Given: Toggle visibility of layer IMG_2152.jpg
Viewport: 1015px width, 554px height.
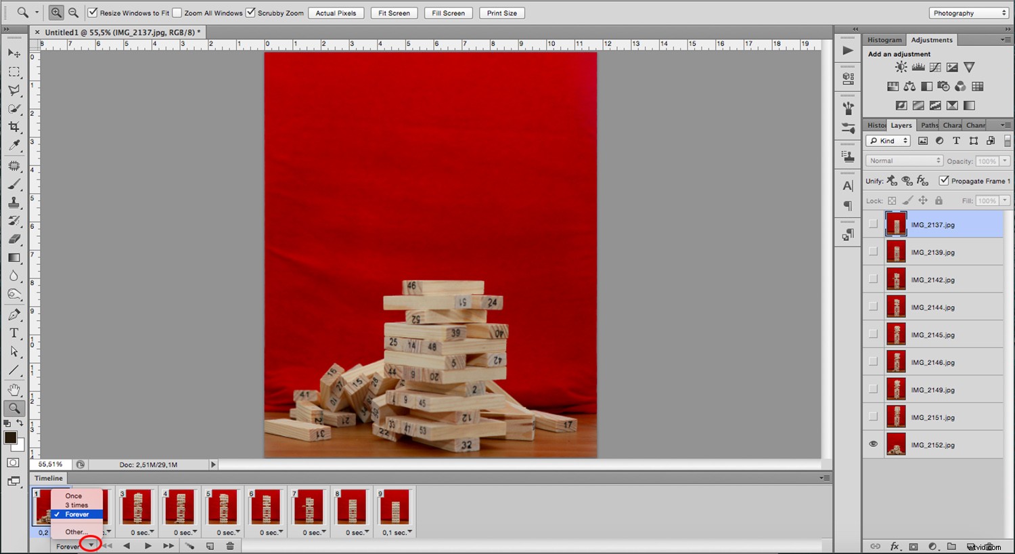Looking at the screenshot, I should pos(873,444).
